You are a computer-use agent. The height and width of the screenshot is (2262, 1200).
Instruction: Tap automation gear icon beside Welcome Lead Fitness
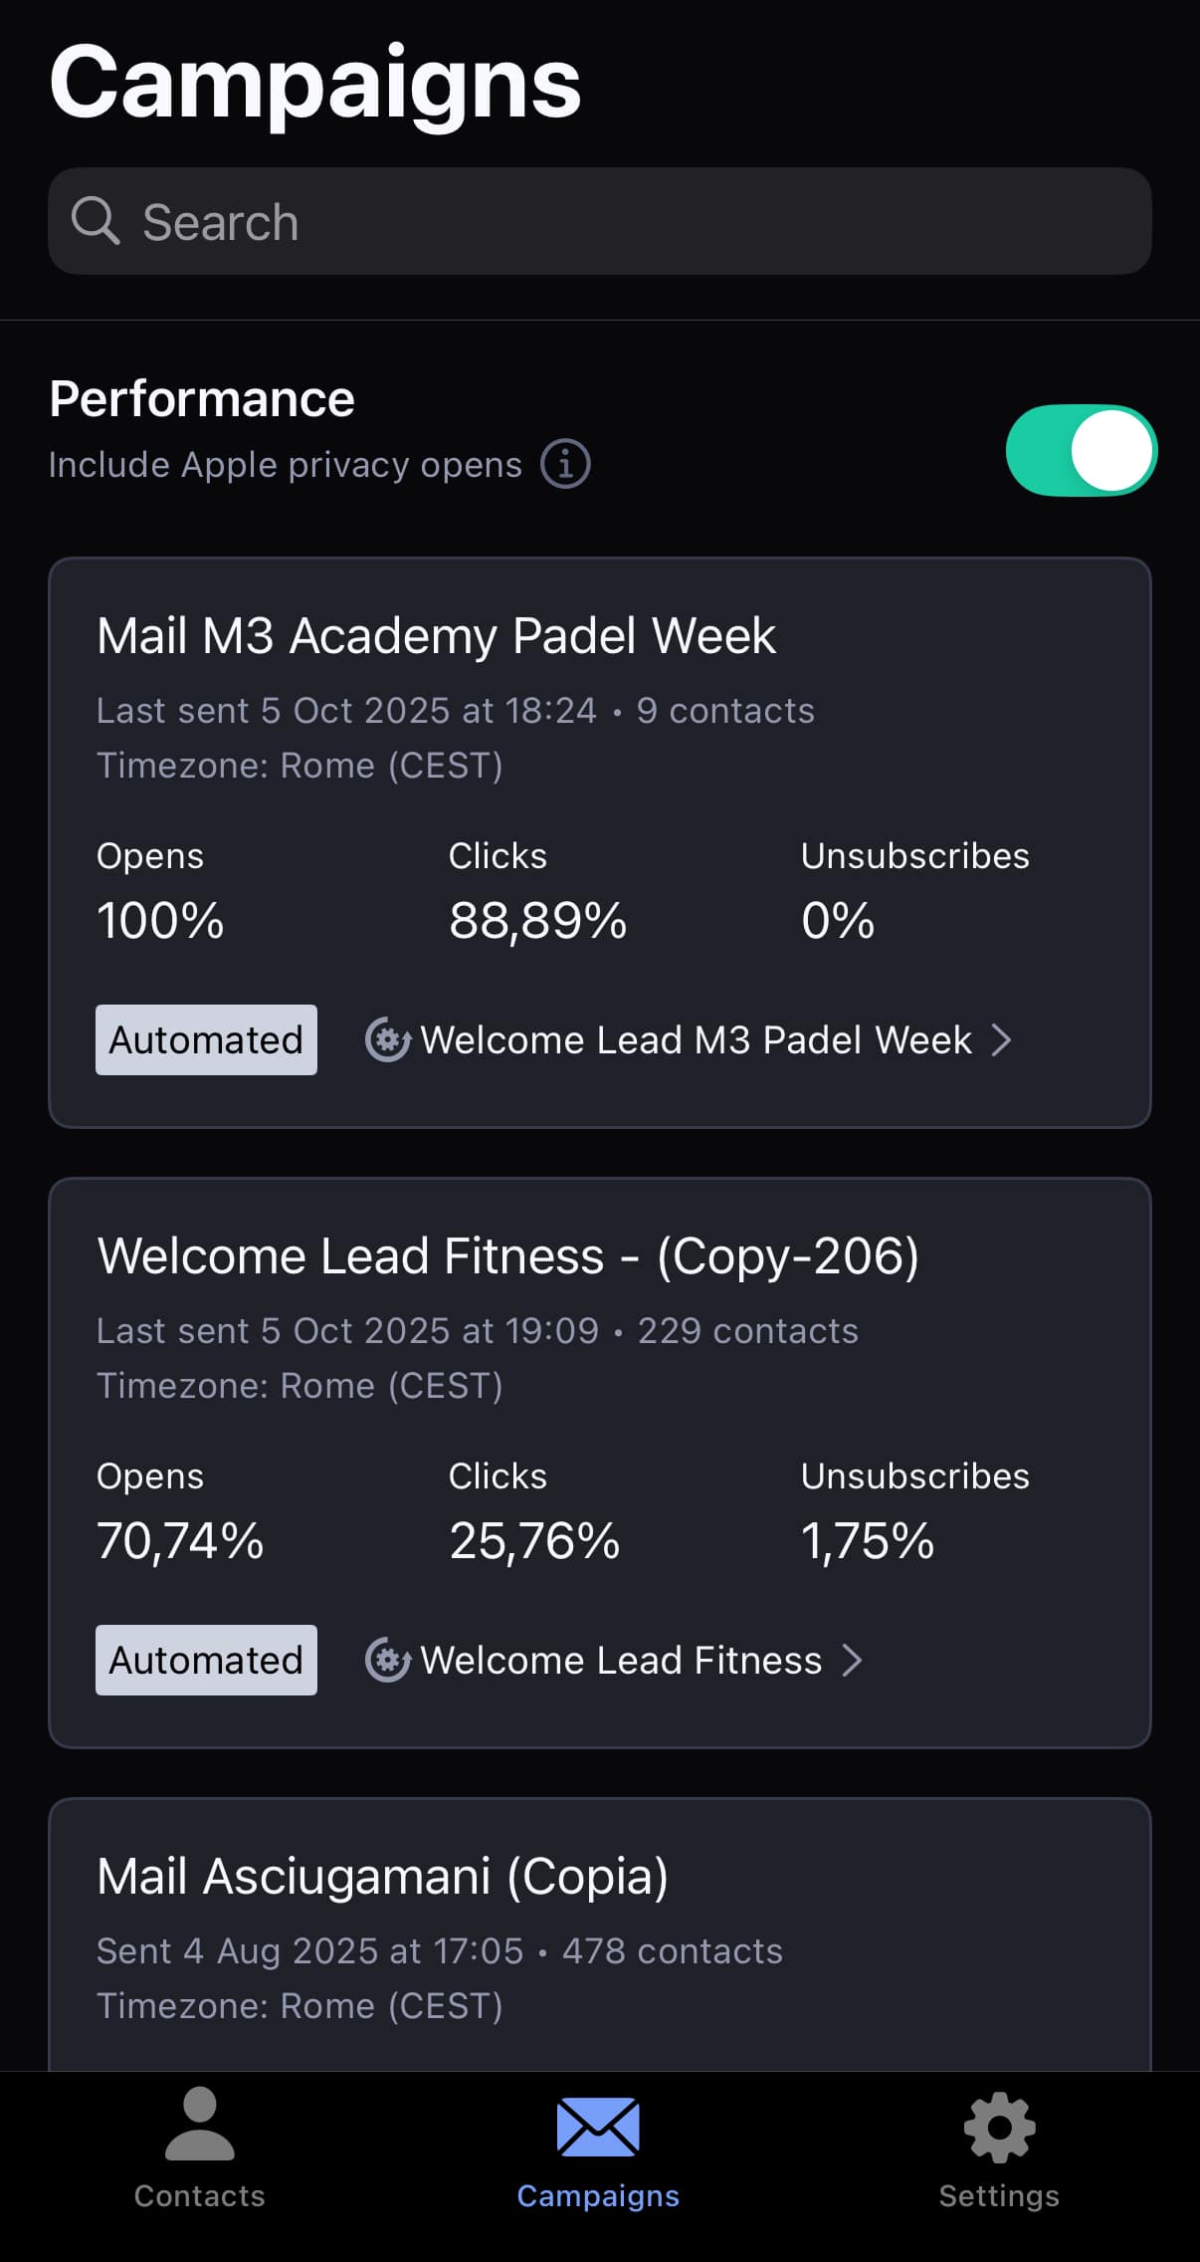pos(387,1661)
